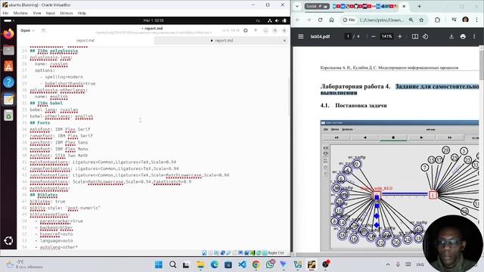Screen dimensions: 484x272
Task: Toggle PDF fit to page
Action: 415,36
